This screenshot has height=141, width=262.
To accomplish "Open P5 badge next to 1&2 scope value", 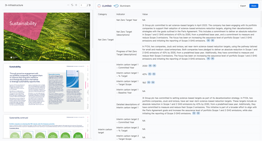I will click(148, 82).
